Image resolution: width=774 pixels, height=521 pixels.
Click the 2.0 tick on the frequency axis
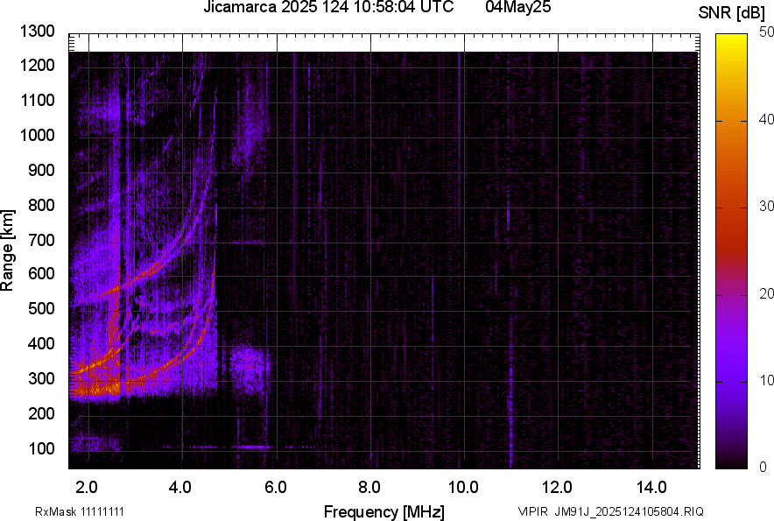[x=87, y=487]
